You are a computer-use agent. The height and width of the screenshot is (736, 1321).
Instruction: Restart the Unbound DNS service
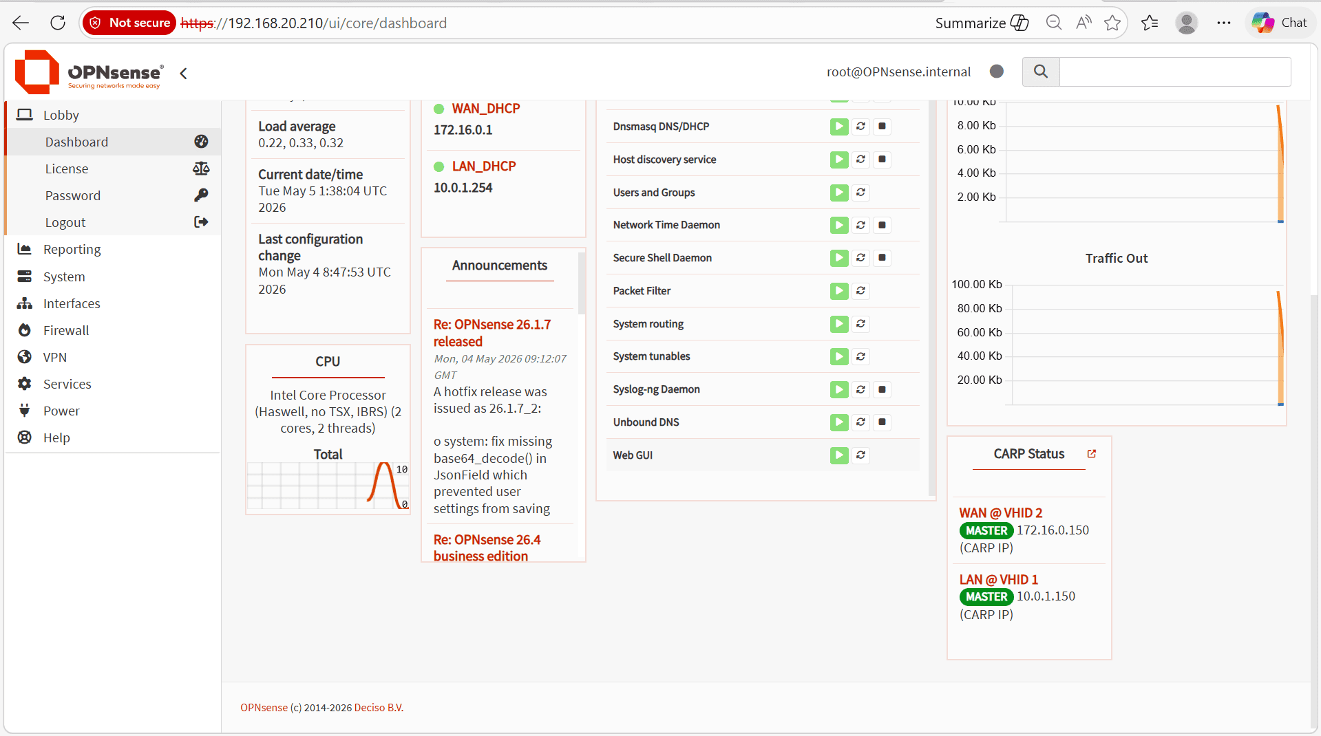click(x=860, y=422)
